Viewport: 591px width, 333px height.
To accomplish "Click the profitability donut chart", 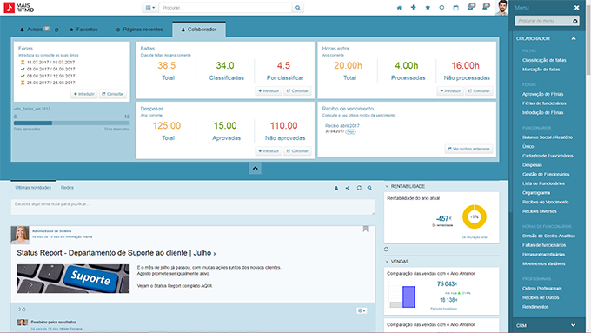I will [x=475, y=216].
